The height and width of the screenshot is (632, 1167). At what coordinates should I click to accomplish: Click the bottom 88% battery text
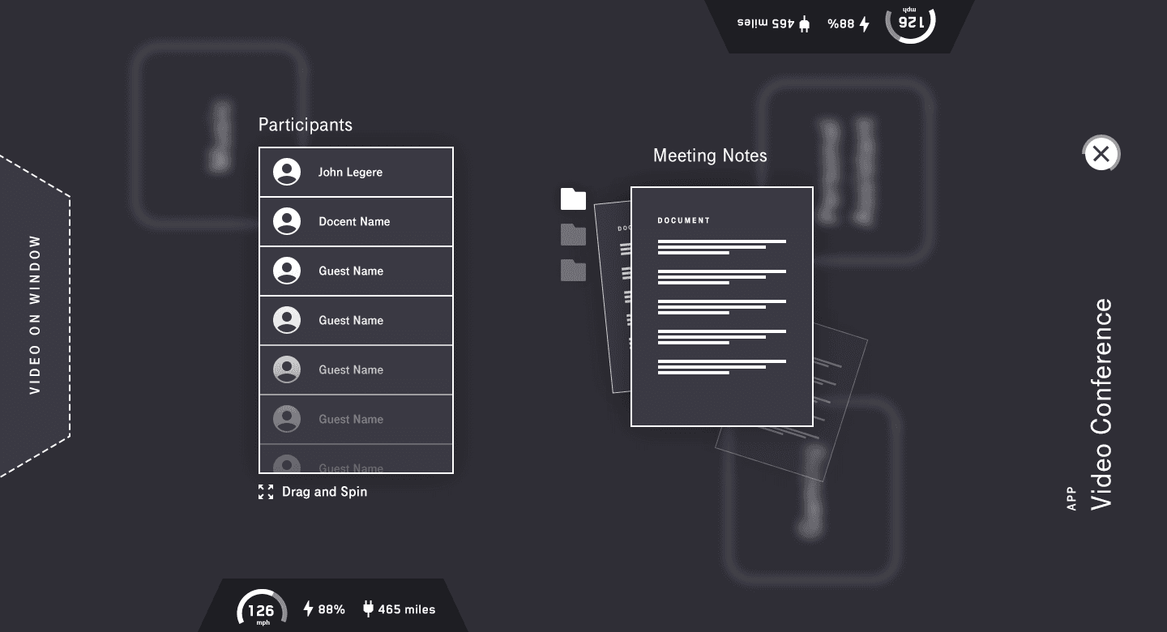(331, 609)
